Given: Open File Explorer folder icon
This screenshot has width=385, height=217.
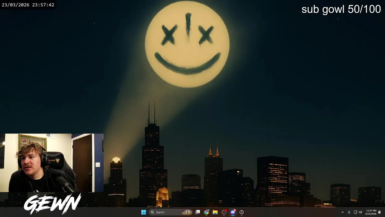Looking at the screenshot, I should pyautogui.click(x=215, y=212).
